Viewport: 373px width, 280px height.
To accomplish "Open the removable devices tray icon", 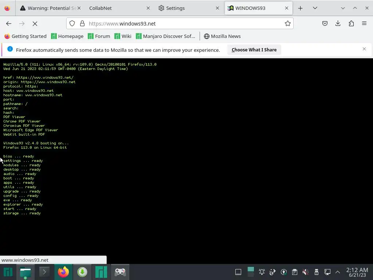I will 317,272.
